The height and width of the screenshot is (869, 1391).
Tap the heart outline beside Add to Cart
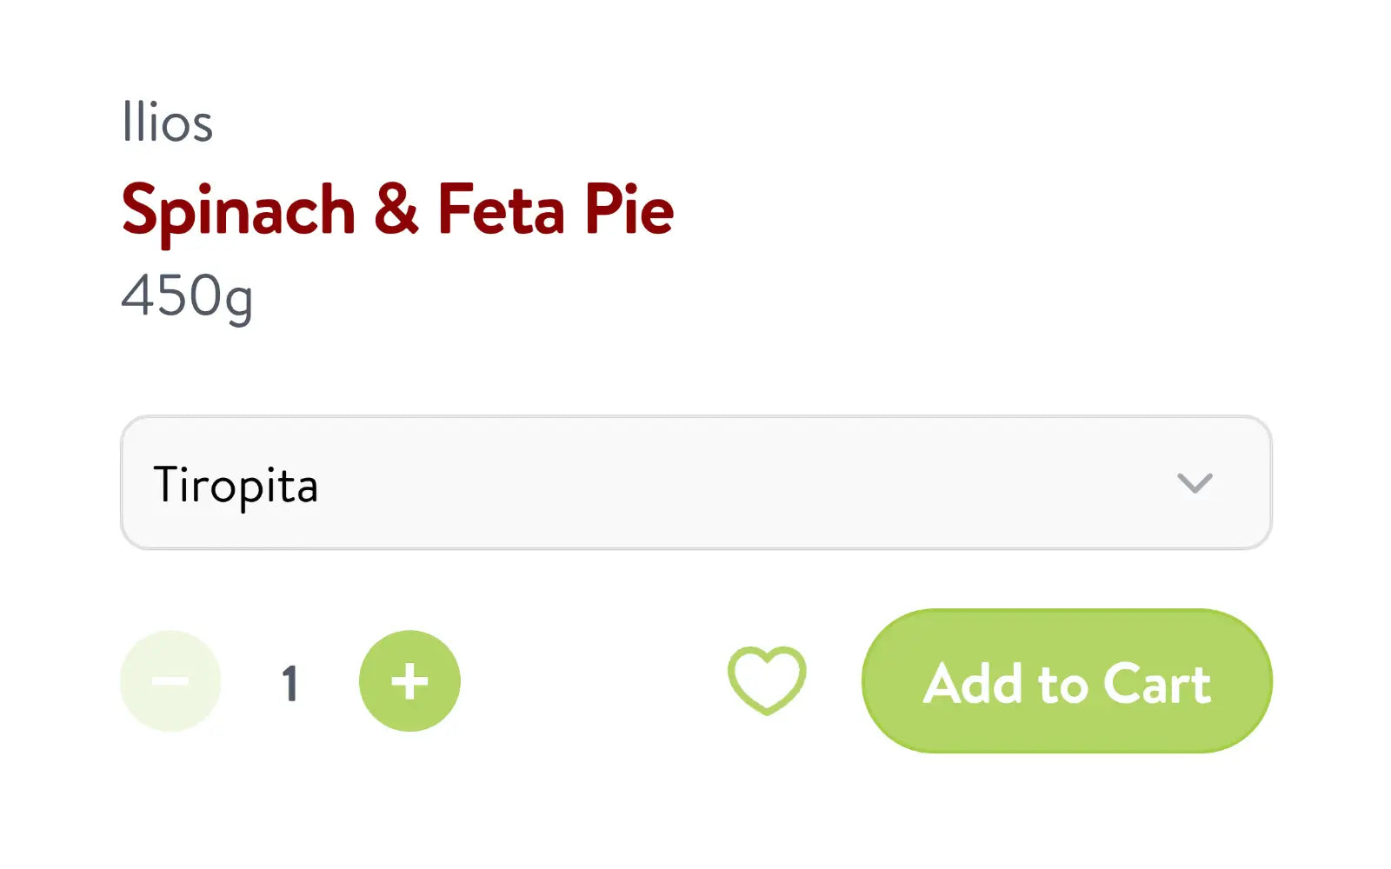point(766,680)
